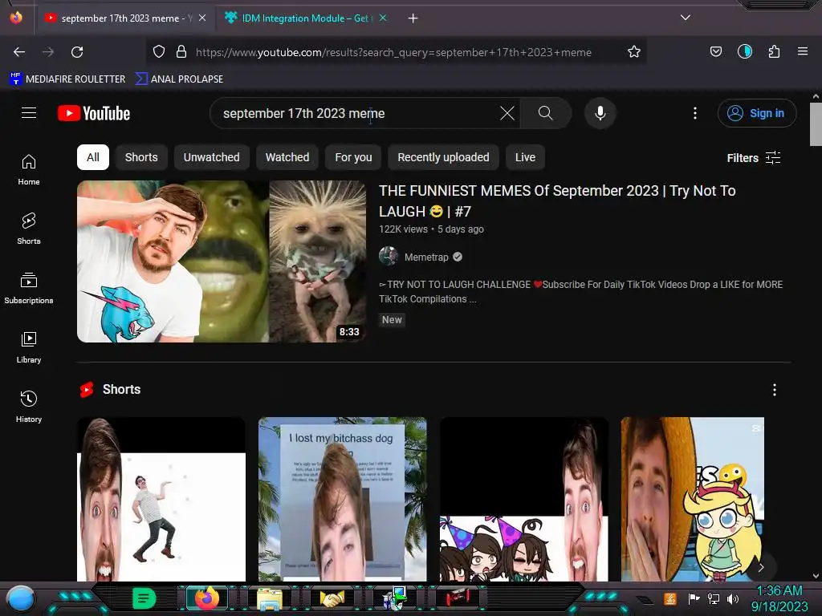Go back in Firefox
The height and width of the screenshot is (616, 822).
[19, 52]
